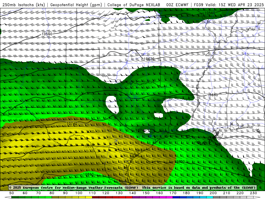Click the ECMWF copyright notice banner
Image resolution: width=265 pixels, height=199 pixels.
(132, 187)
